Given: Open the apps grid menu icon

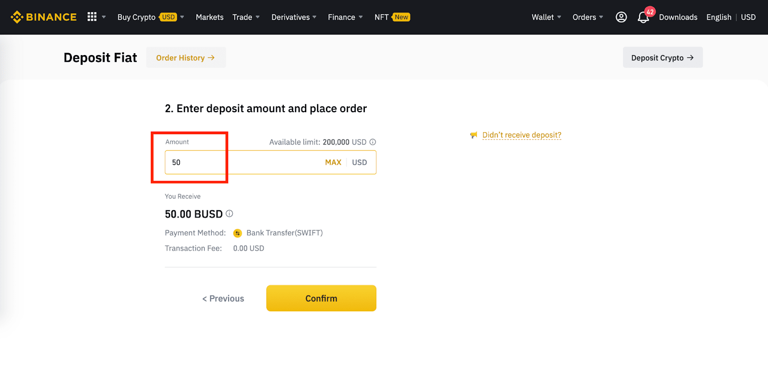Looking at the screenshot, I should 92,17.
